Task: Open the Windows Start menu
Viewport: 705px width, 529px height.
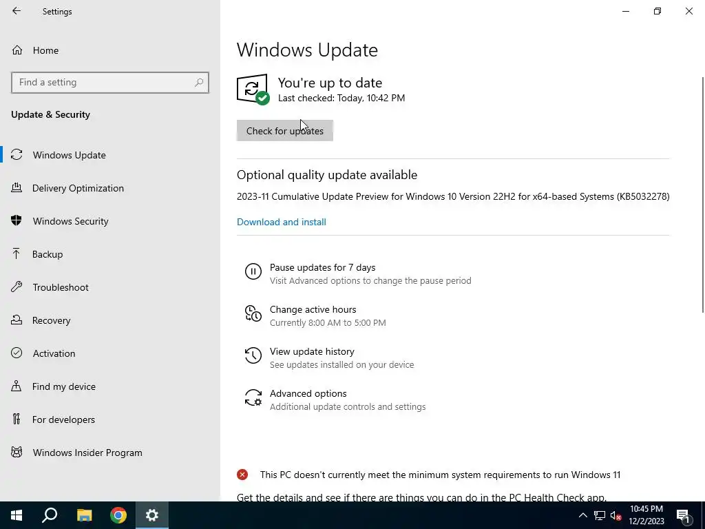Action: (17, 515)
